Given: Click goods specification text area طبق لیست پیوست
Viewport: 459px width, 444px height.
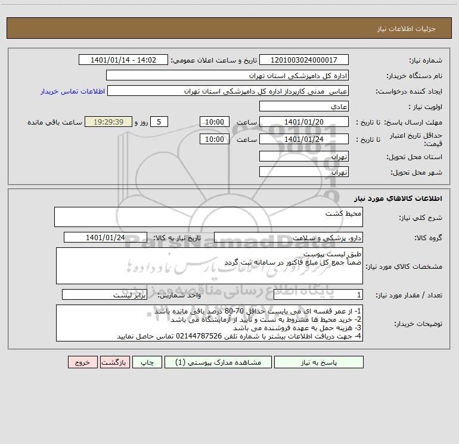Looking at the screenshot, I should (209, 266).
